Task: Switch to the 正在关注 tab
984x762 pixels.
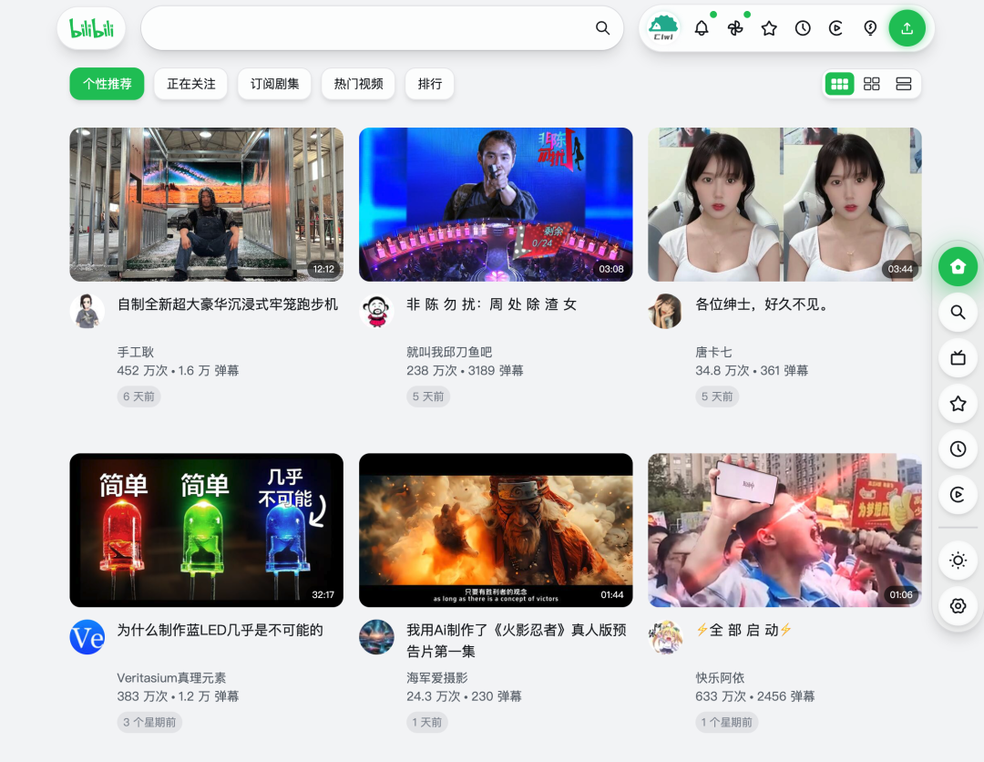Action: pyautogui.click(x=190, y=84)
